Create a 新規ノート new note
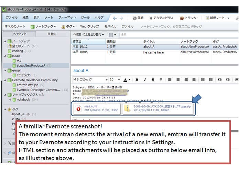The image size is (239, 170). [x=215, y=18]
